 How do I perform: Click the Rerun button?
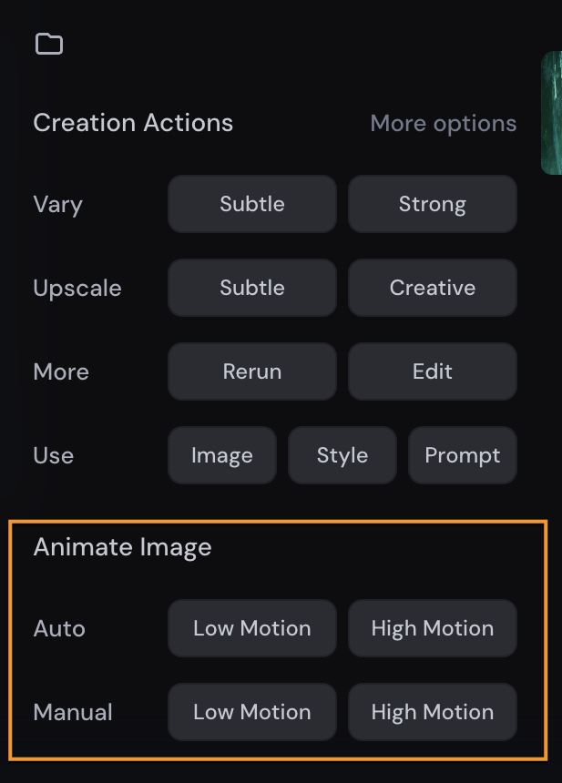[x=252, y=371]
